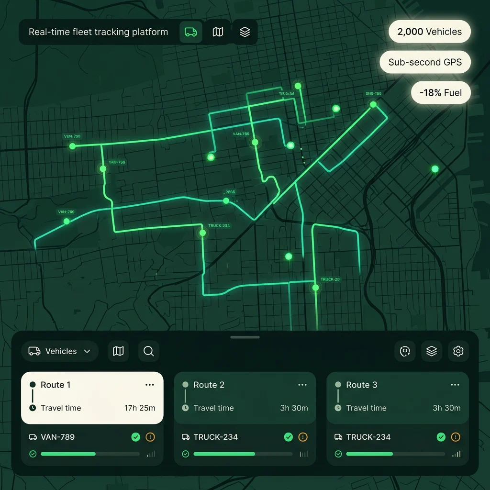Select the GPS locate icon near settings
490x490 pixels.
[405, 351]
